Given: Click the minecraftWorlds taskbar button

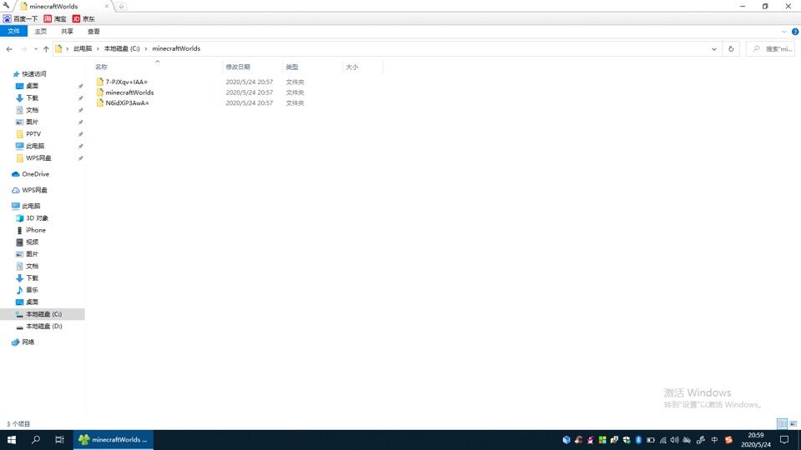Looking at the screenshot, I should [113, 439].
